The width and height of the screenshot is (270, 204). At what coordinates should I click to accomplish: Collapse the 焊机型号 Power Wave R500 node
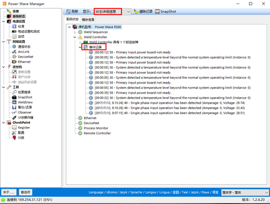tap(69, 27)
